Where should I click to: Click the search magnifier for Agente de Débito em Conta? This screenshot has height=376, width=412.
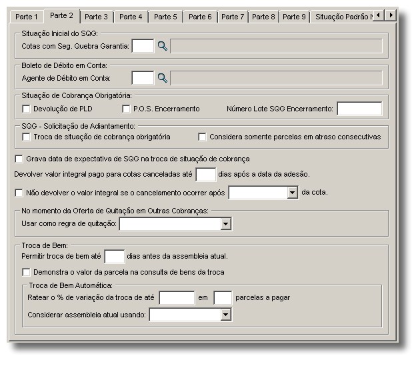pos(163,78)
